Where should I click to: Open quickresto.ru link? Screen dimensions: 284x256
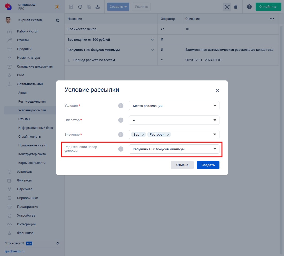[15, 251]
